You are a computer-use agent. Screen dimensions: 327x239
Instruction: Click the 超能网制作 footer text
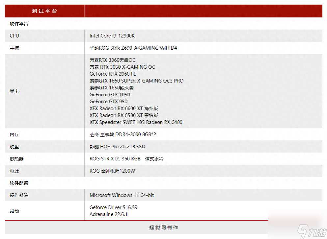(163, 227)
